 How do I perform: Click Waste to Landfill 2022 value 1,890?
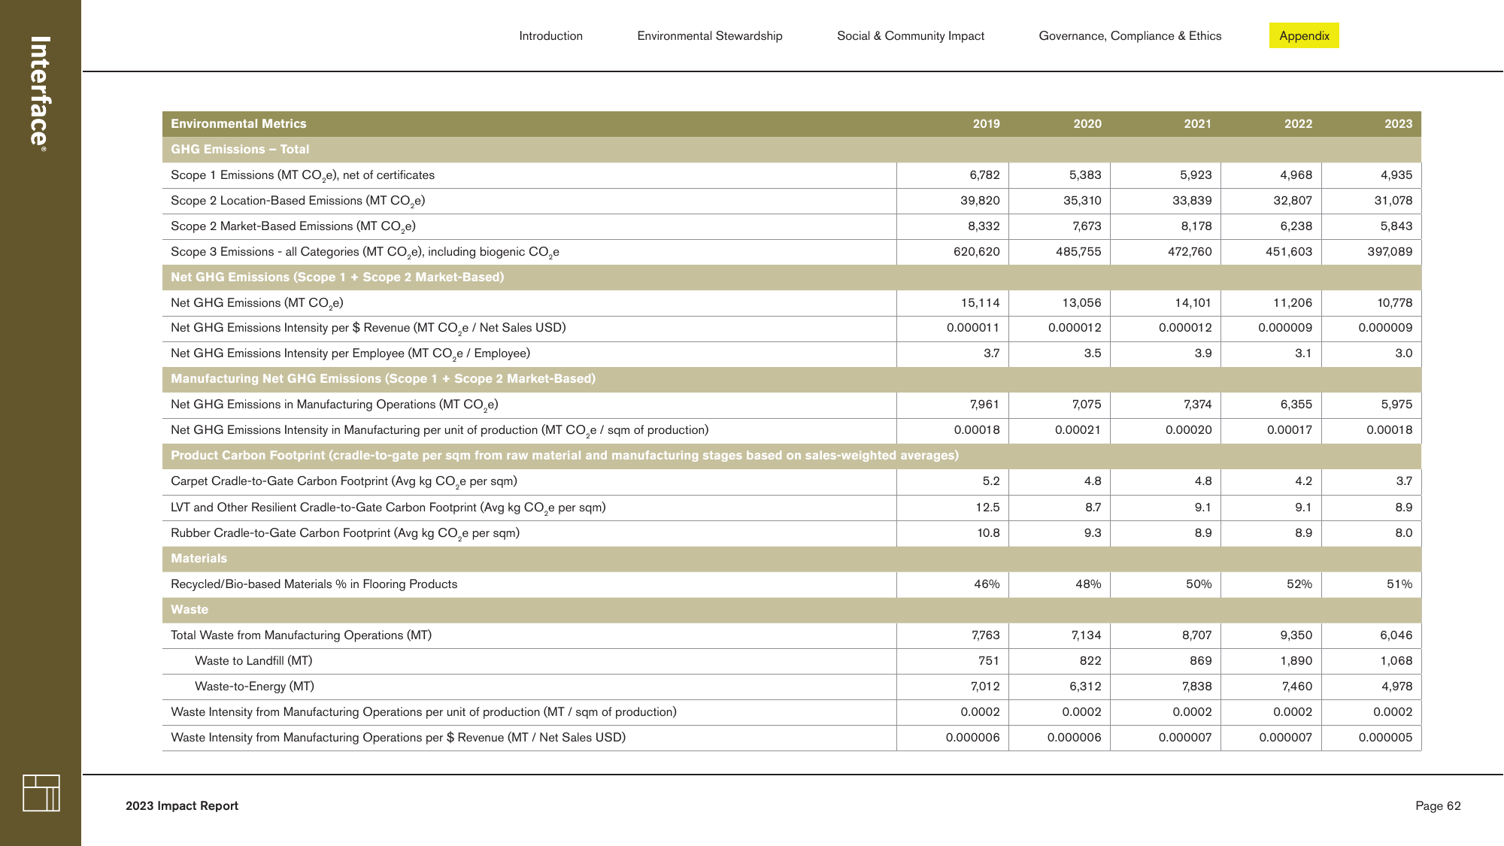click(1296, 661)
